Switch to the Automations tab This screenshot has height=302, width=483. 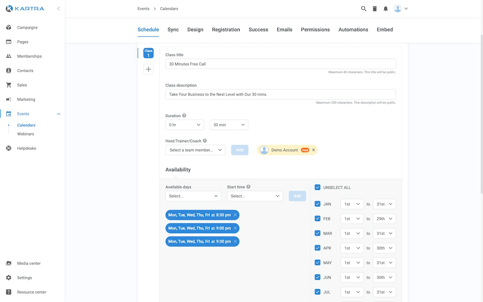tap(353, 29)
